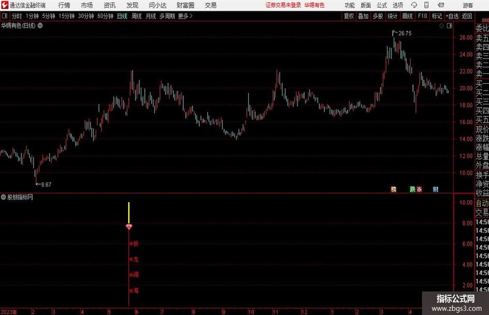Viewport: 489px width, 315px height.
Task: Click the 多股 toolbar button
Action: tap(378, 16)
